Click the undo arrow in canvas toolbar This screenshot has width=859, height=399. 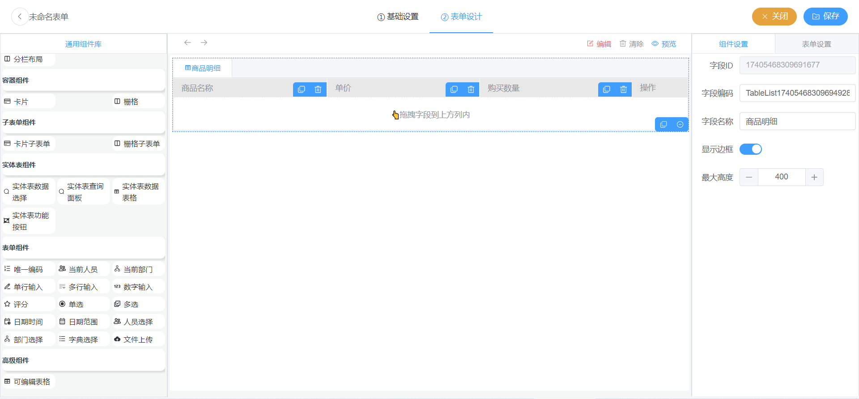[x=187, y=42]
